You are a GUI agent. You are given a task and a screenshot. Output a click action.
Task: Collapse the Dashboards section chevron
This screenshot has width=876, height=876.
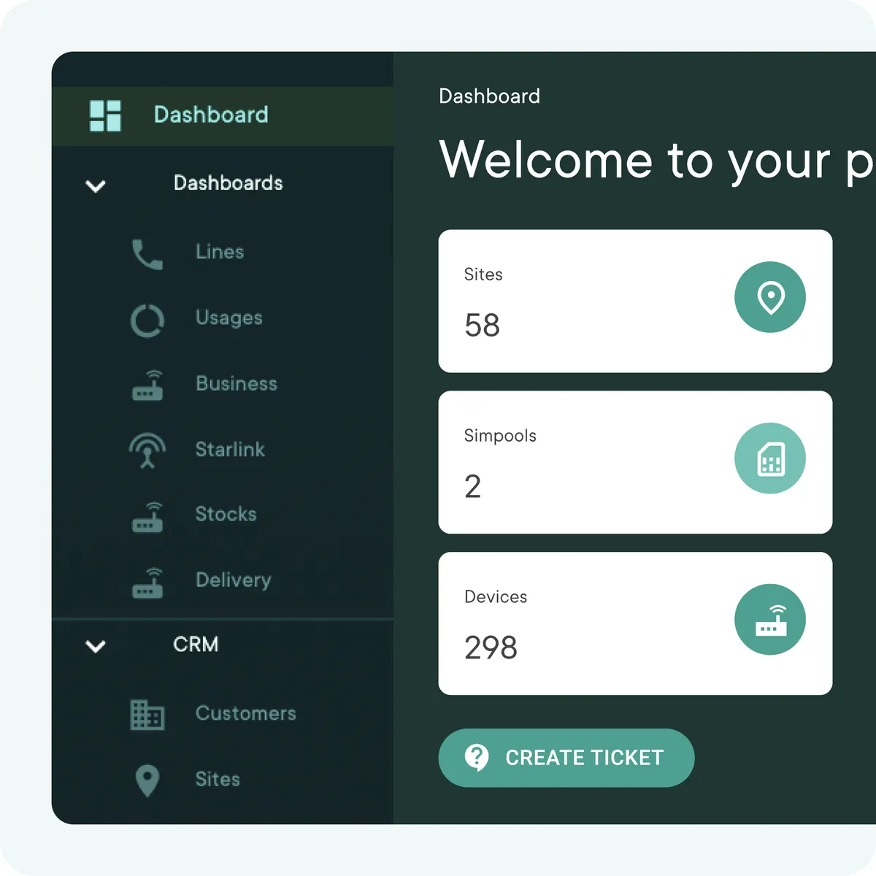(96, 186)
